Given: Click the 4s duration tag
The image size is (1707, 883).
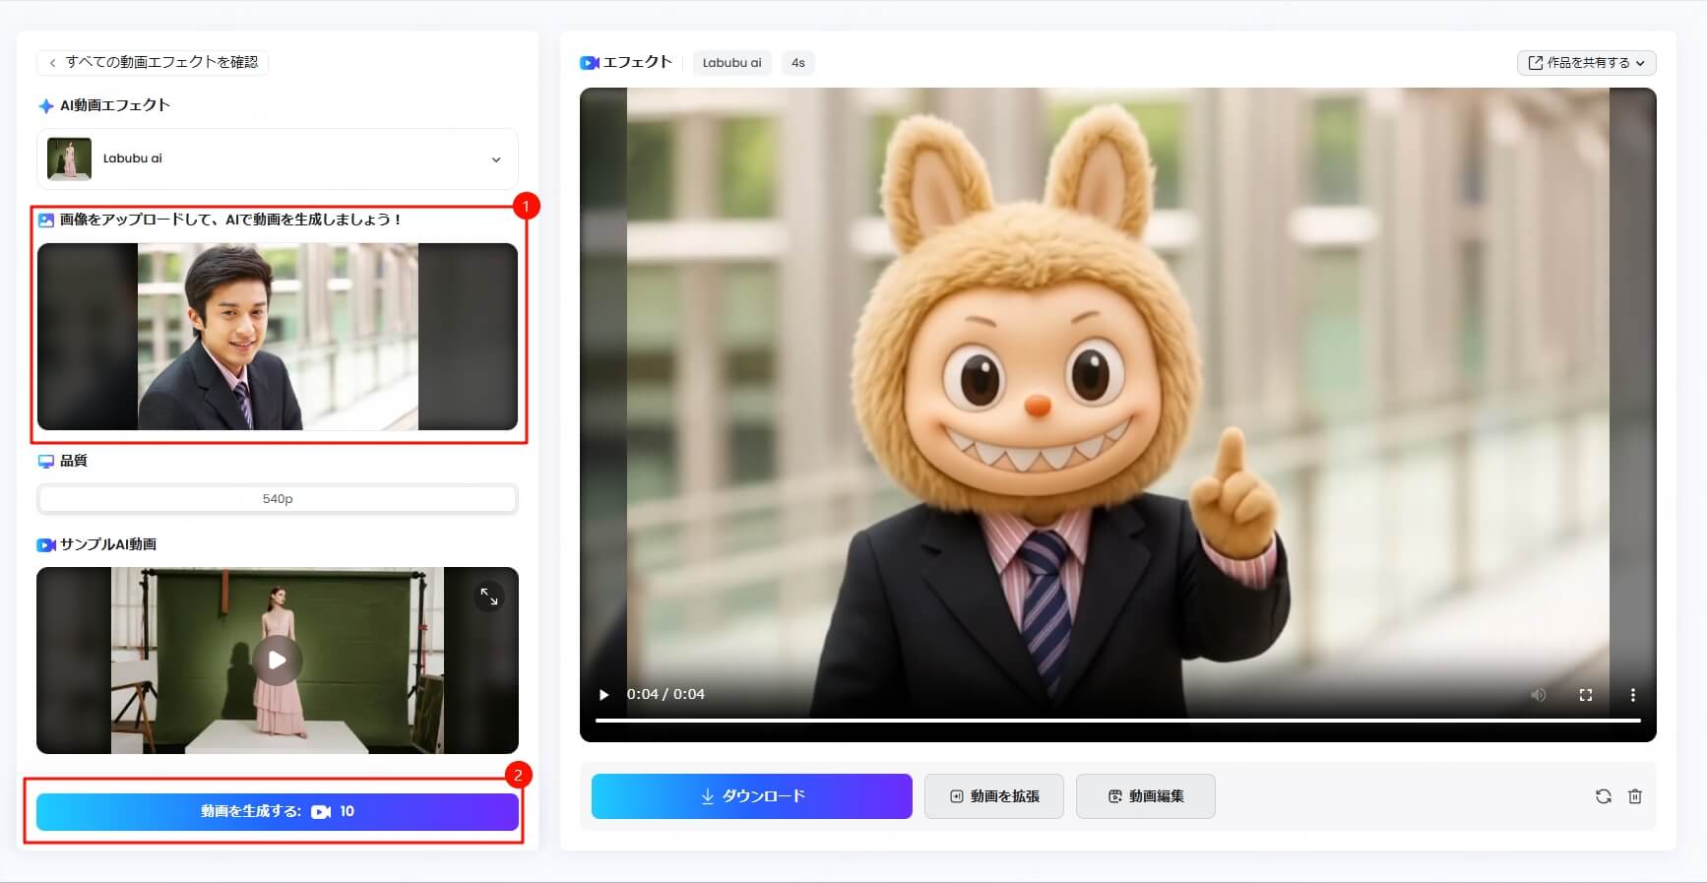Looking at the screenshot, I should (x=798, y=63).
